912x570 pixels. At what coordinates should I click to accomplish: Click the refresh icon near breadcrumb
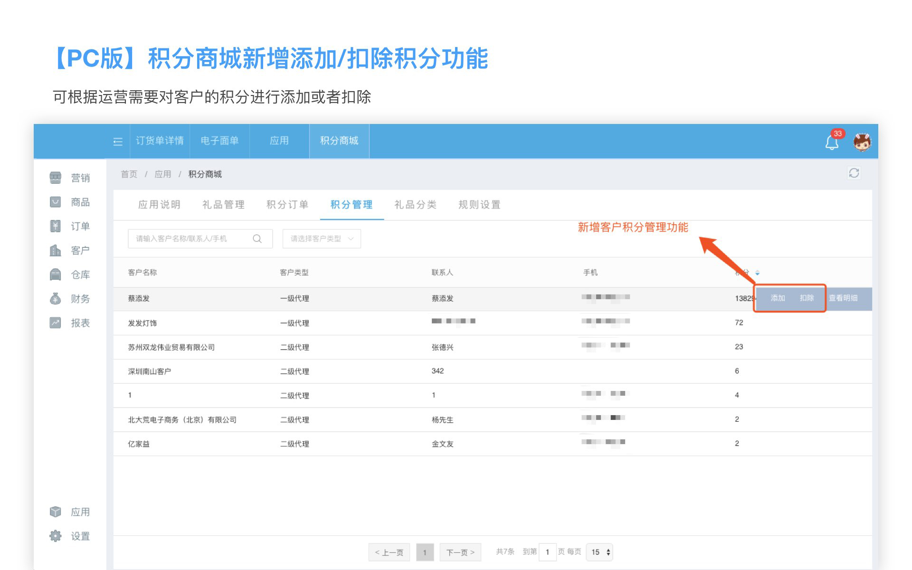854,173
